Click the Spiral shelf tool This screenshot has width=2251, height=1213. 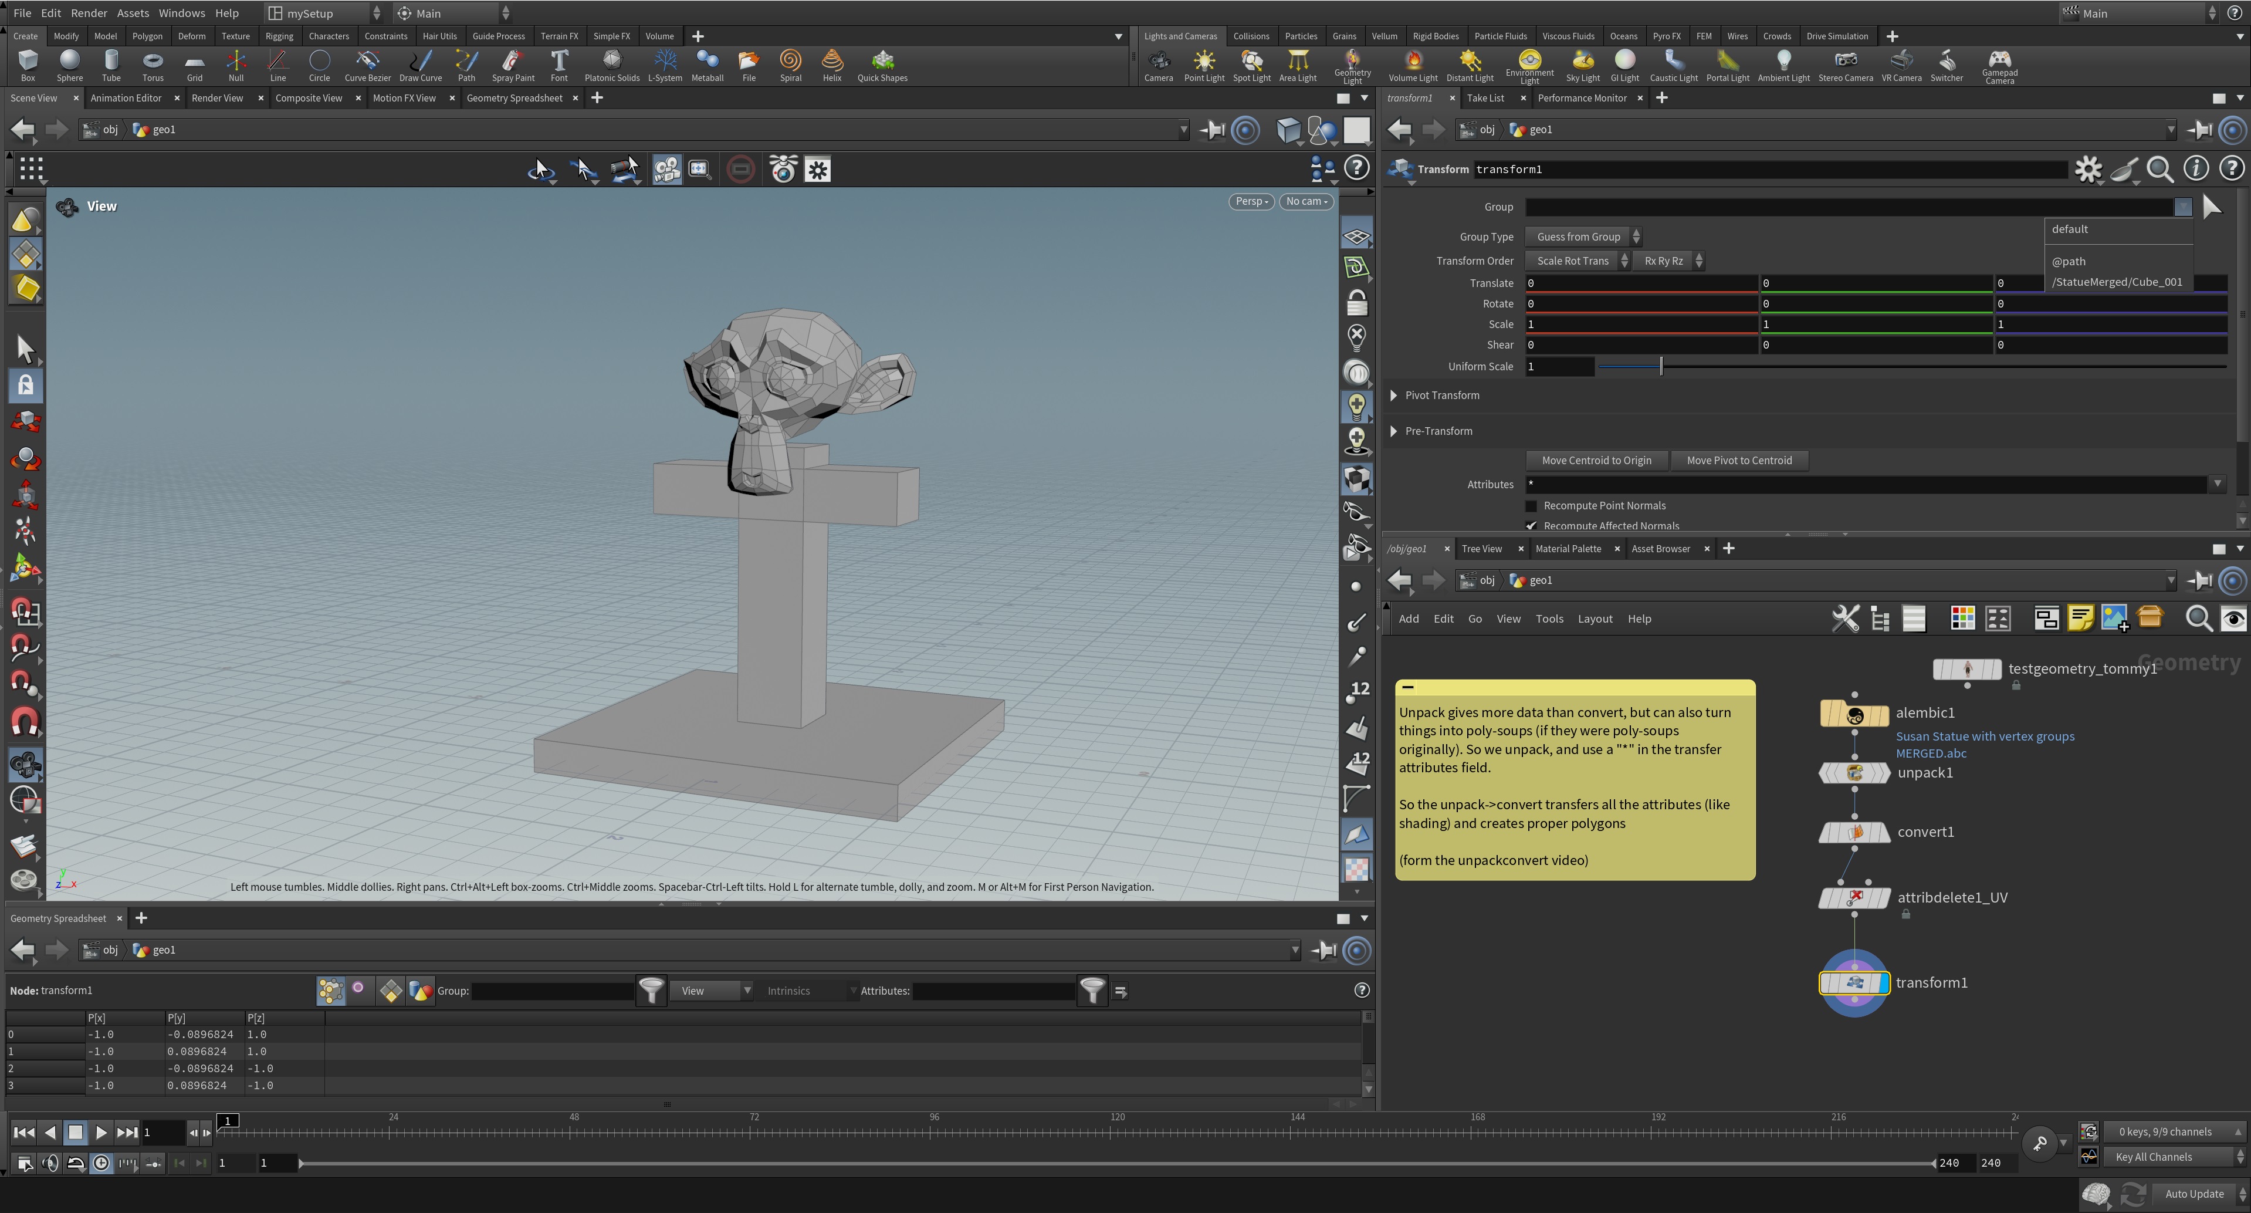pos(790,63)
